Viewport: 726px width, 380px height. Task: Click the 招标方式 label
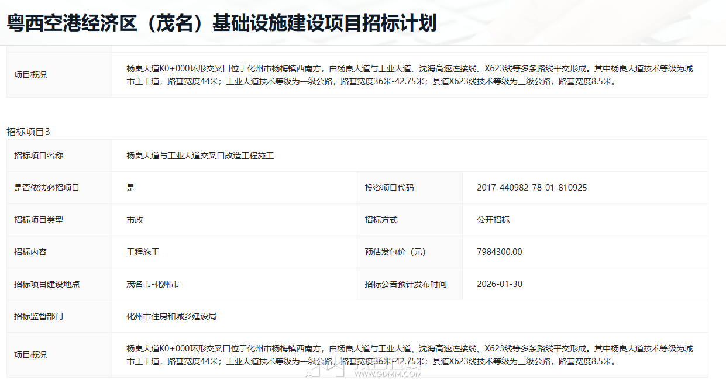[x=381, y=220]
